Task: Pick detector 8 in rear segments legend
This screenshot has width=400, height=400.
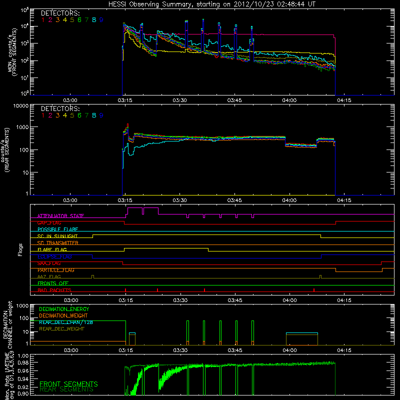Action: pos(94,115)
